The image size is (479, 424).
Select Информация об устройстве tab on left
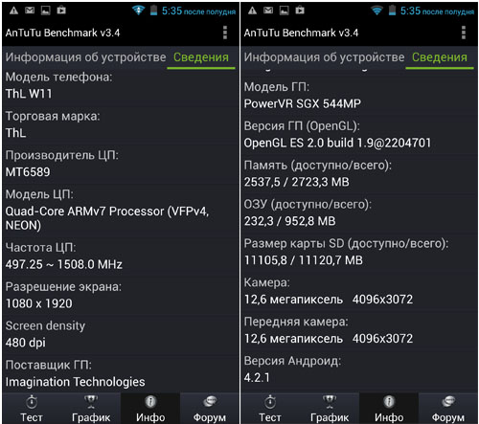85,57
